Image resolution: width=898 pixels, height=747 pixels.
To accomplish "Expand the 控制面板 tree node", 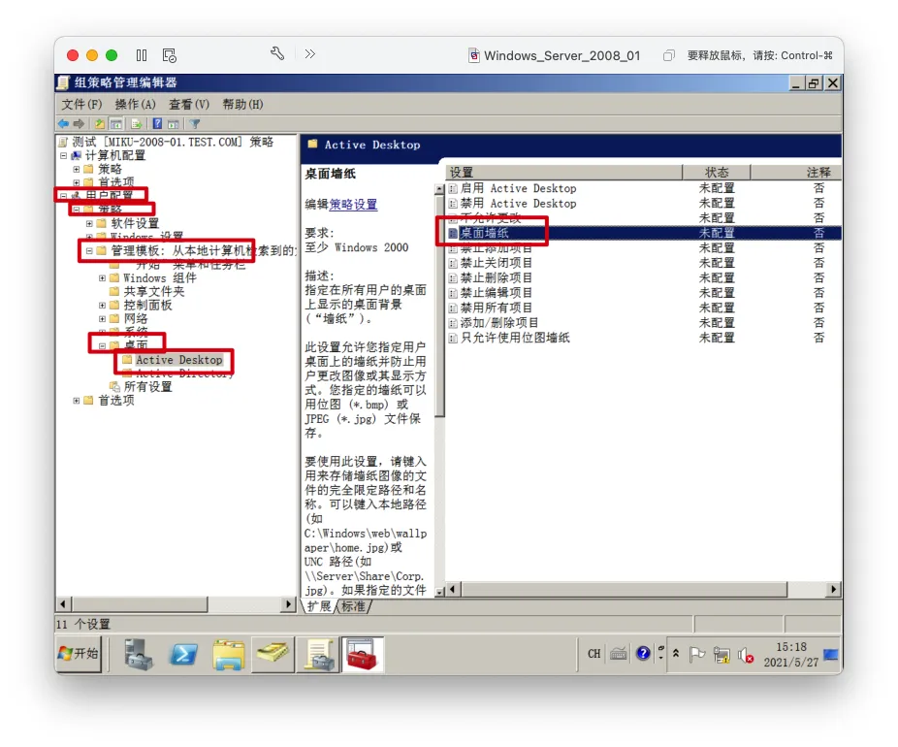I will (103, 306).
